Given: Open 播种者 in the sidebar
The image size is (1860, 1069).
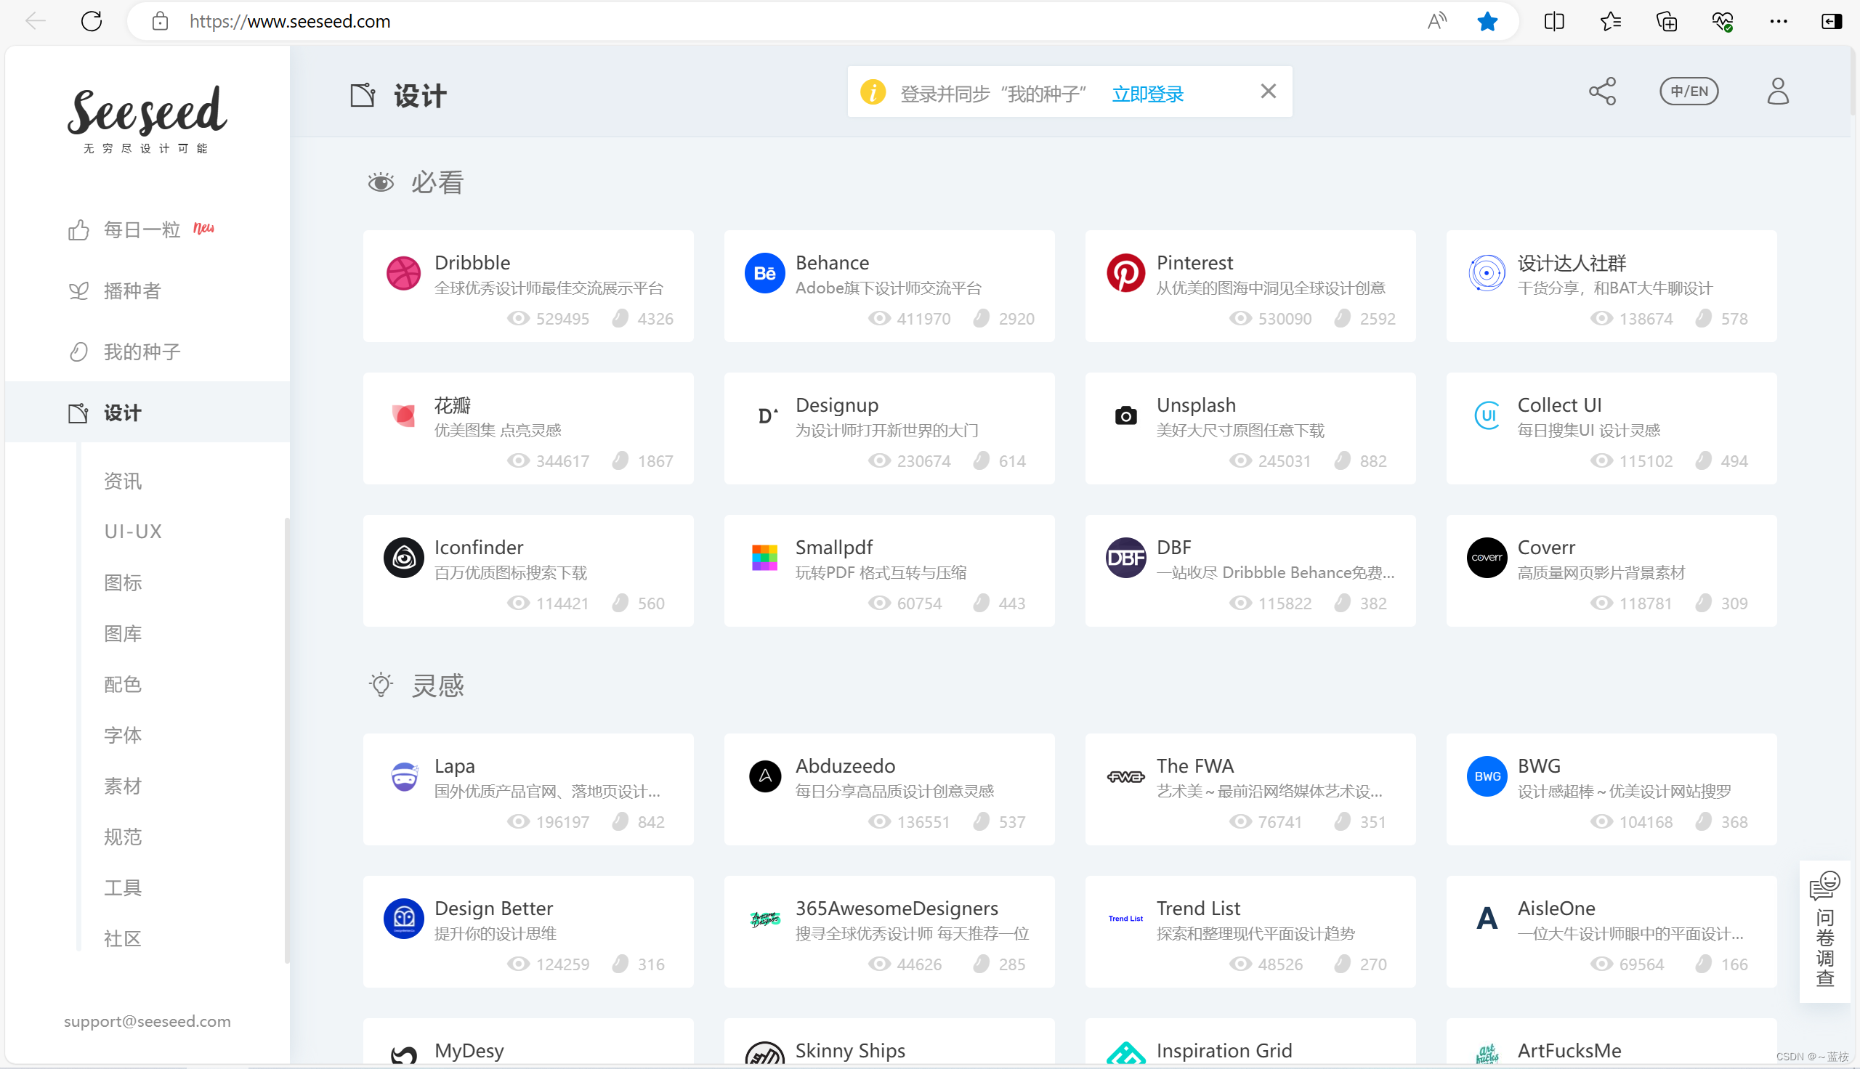Looking at the screenshot, I should tap(115, 290).
